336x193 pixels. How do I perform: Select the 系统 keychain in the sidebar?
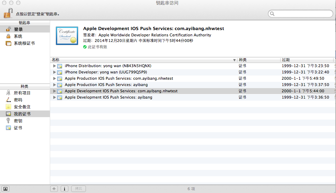pos(25,36)
